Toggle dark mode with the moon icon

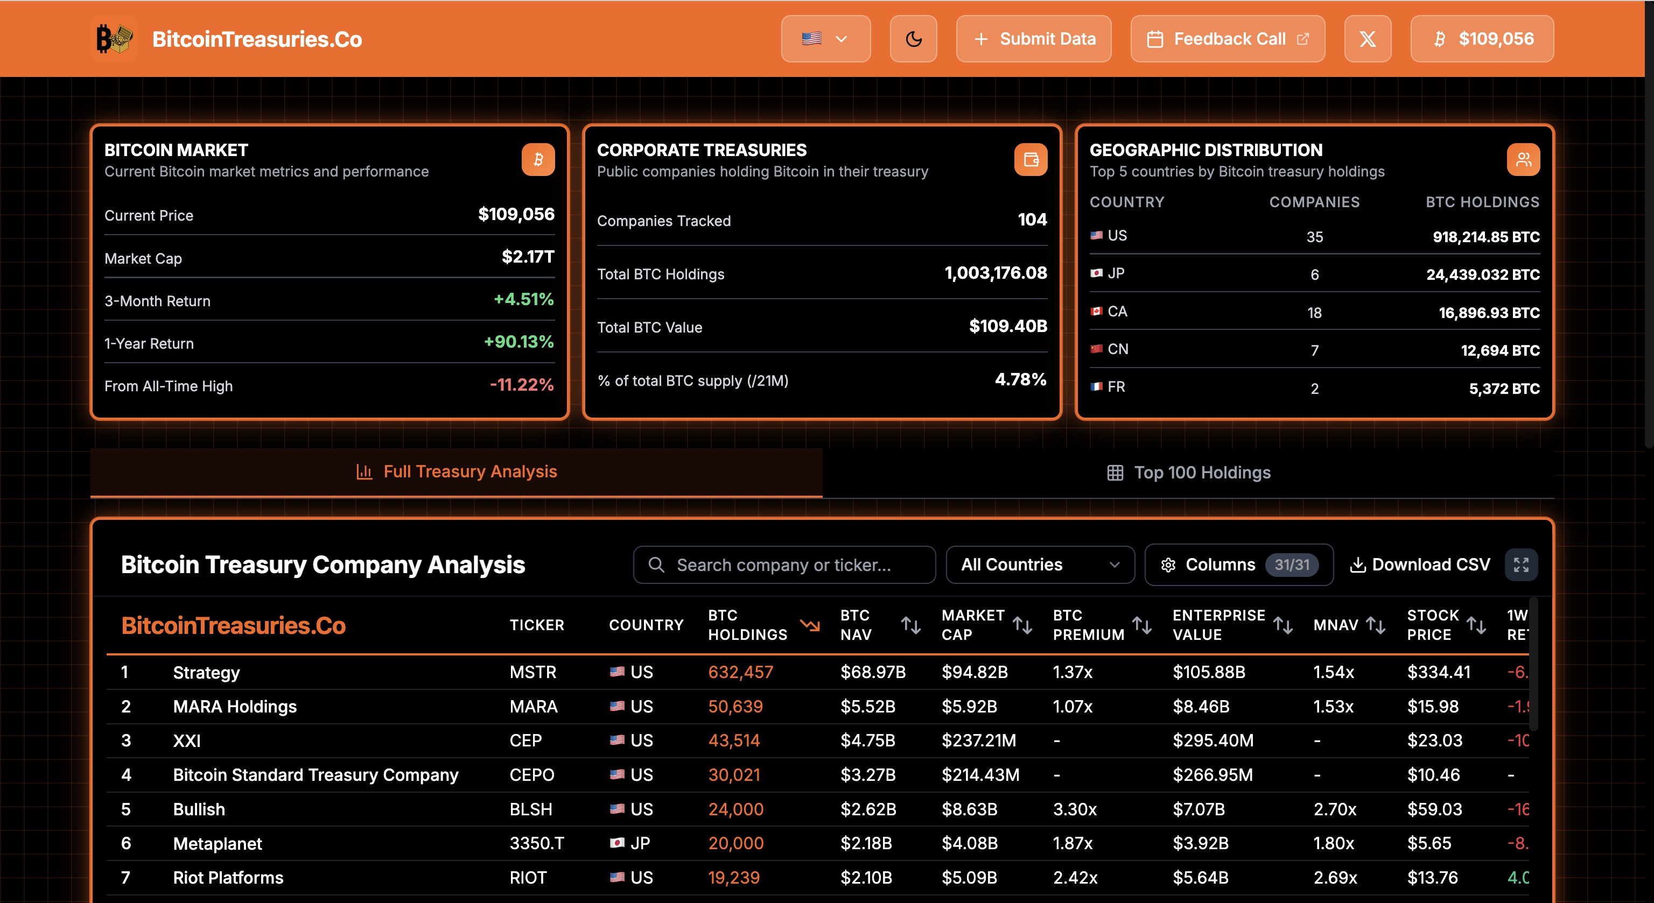[x=913, y=39]
